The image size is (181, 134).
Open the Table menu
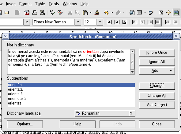40,4
